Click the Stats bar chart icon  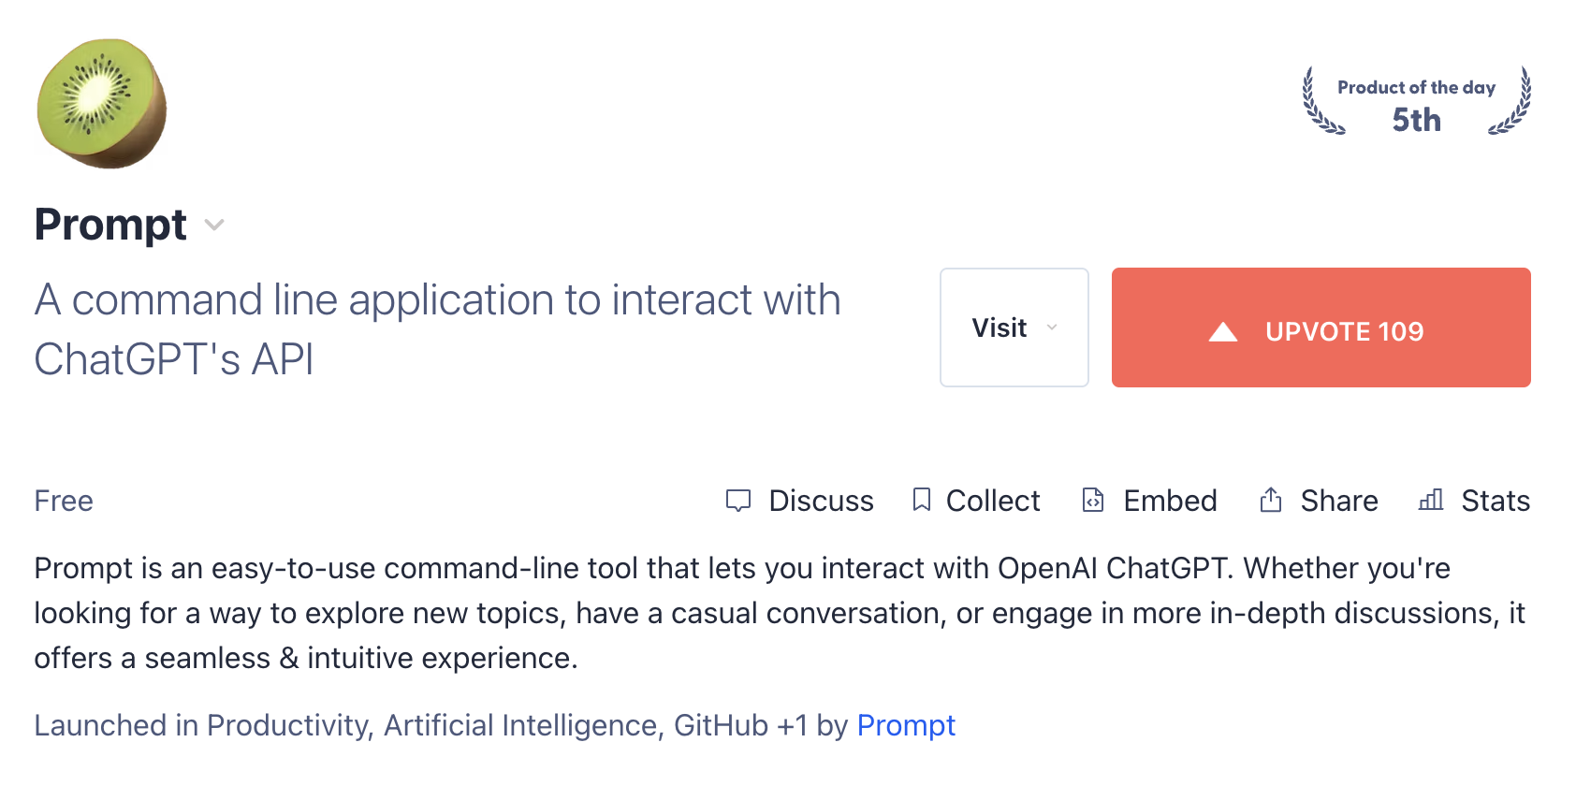[x=1431, y=500]
